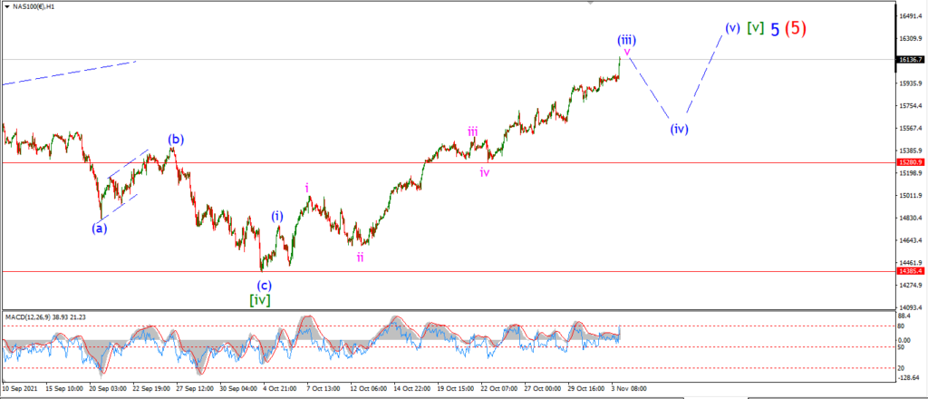Select the pink ii wave label
This screenshot has width=928, height=399.
coord(360,257)
